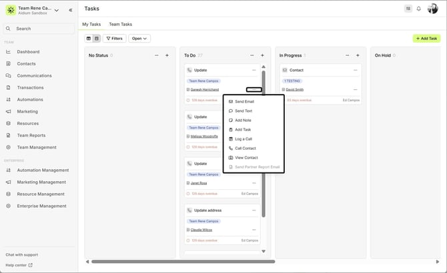The width and height of the screenshot is (447, 273).
Task: Click the sidebar Search field
Action: [x=39, y=29]
